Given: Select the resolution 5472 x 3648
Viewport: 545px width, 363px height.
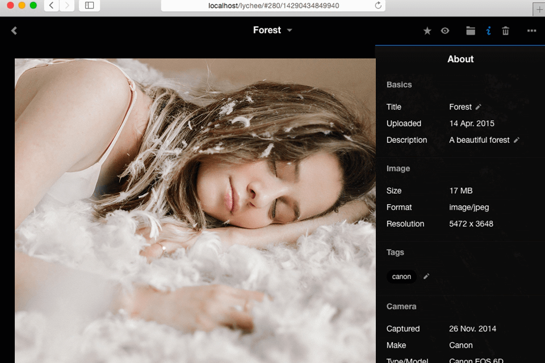Looking at the screenshot, I should point(471,223).
